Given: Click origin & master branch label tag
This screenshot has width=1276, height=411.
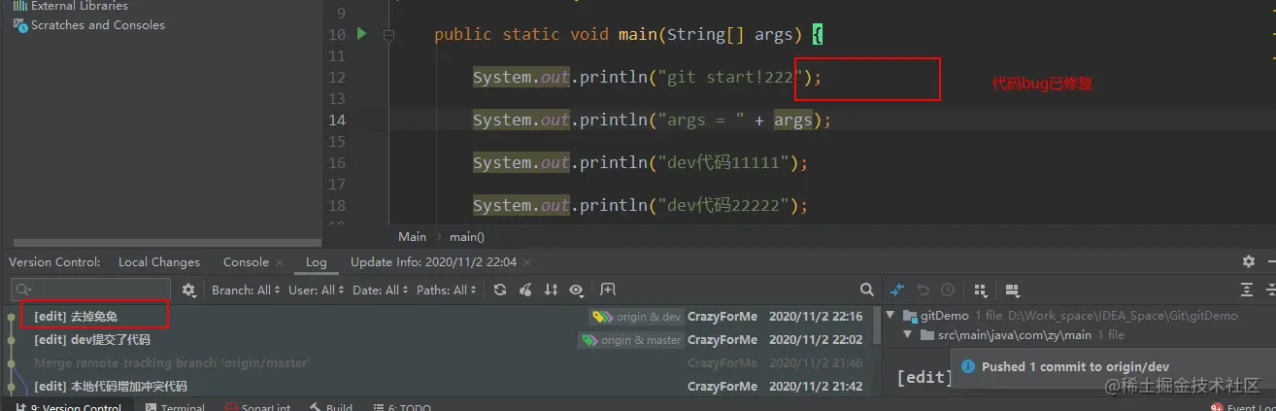Looking at the screenshot, I should 630,340.
